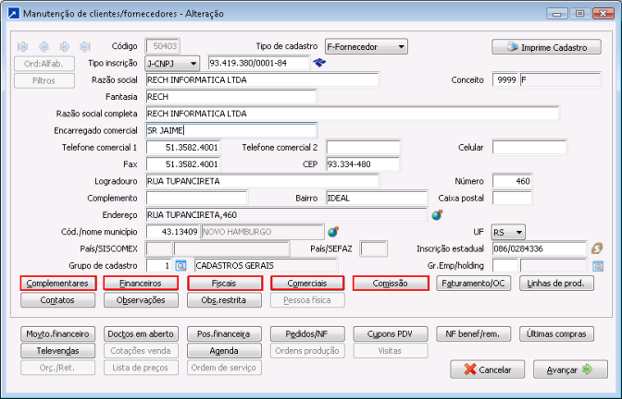Open Gr.Emp/holding search icon
This screenshot has height=399, width=622.
598,266
